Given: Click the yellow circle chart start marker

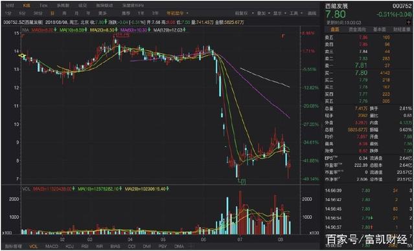Looking at the screenshot, I should point(23,56).
